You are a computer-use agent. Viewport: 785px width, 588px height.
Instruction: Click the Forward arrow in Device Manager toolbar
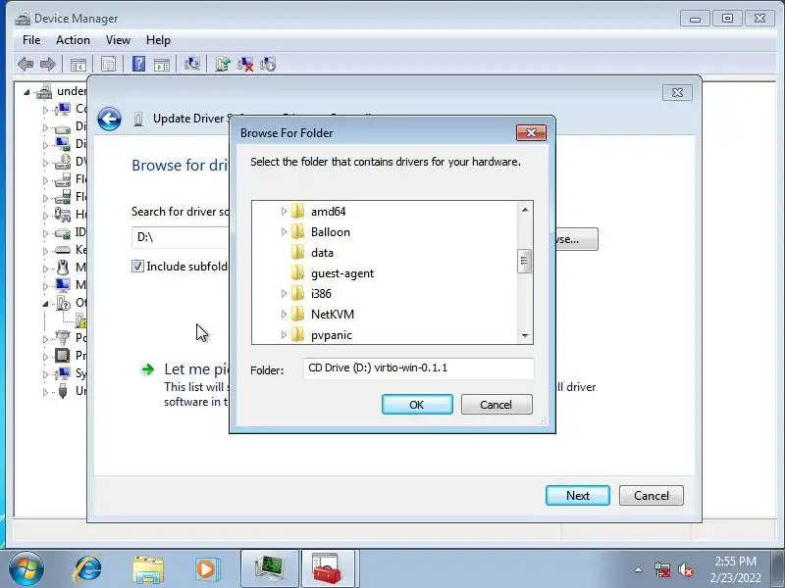click(x=48, y=64)
